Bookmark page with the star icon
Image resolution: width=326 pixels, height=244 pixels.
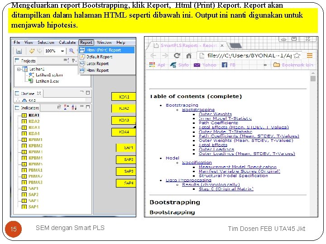[x=297, y=56]
